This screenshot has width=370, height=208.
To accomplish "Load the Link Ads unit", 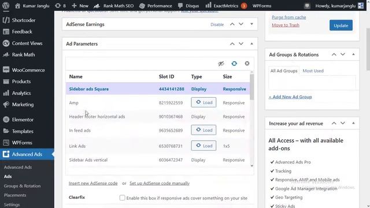I will click(x=203, y=146).
